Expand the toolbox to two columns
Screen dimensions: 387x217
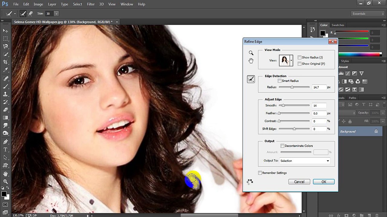click(x=3, y=21)
